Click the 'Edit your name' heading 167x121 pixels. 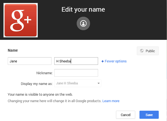point(83,10)
